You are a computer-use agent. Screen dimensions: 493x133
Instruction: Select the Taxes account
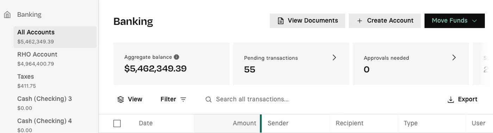tap(55, 81)
